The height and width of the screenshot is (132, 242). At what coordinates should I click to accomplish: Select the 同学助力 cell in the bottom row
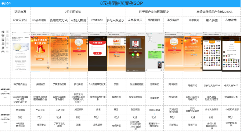click(174, 125)
